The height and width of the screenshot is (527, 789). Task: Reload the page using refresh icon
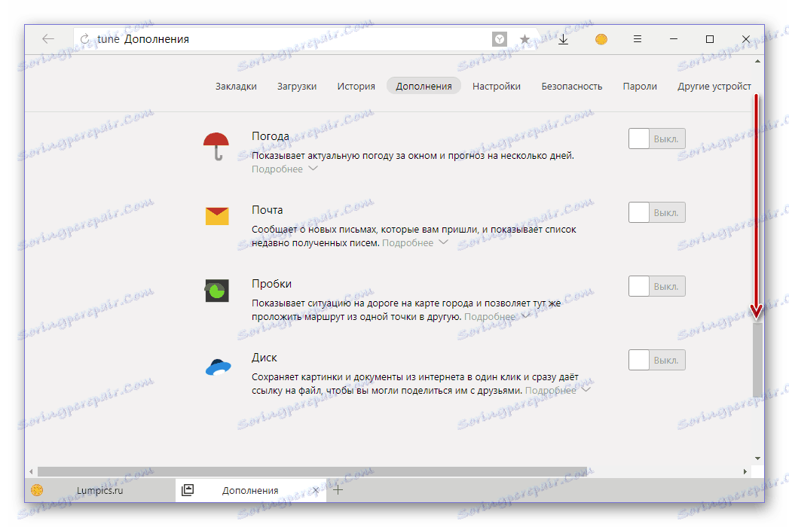[x=85, y=38]
